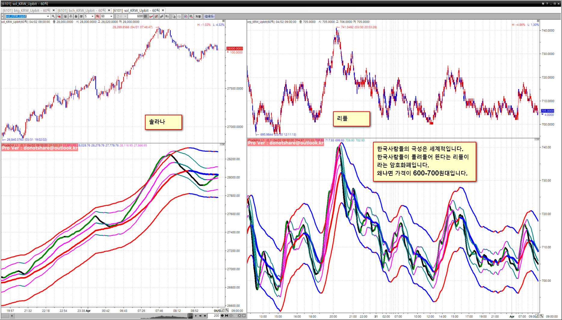Click SOL current price tag 28000.0000
The height and width of the screenshot is (320, 562).
235,48
